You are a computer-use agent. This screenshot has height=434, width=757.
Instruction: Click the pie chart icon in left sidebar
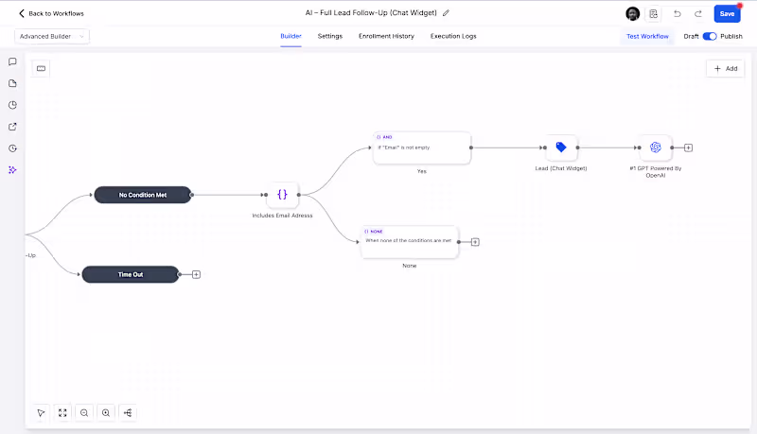click(12, 105)
